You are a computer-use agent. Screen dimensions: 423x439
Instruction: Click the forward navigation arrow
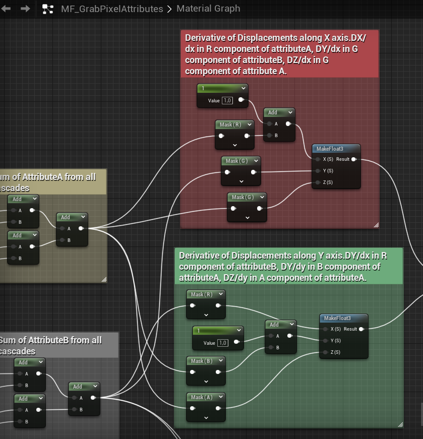(25, 9)
